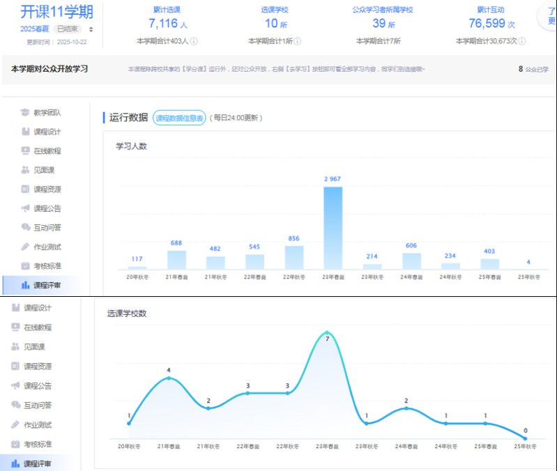
Task: Click the 课程数据信息表 button
Action: click(x=179, y=118)
